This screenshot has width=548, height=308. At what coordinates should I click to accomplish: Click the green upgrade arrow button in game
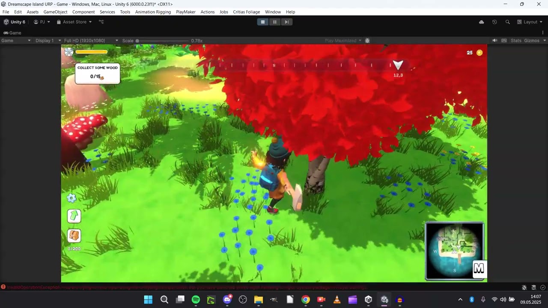pyautogui.click(x=74, y=216)
